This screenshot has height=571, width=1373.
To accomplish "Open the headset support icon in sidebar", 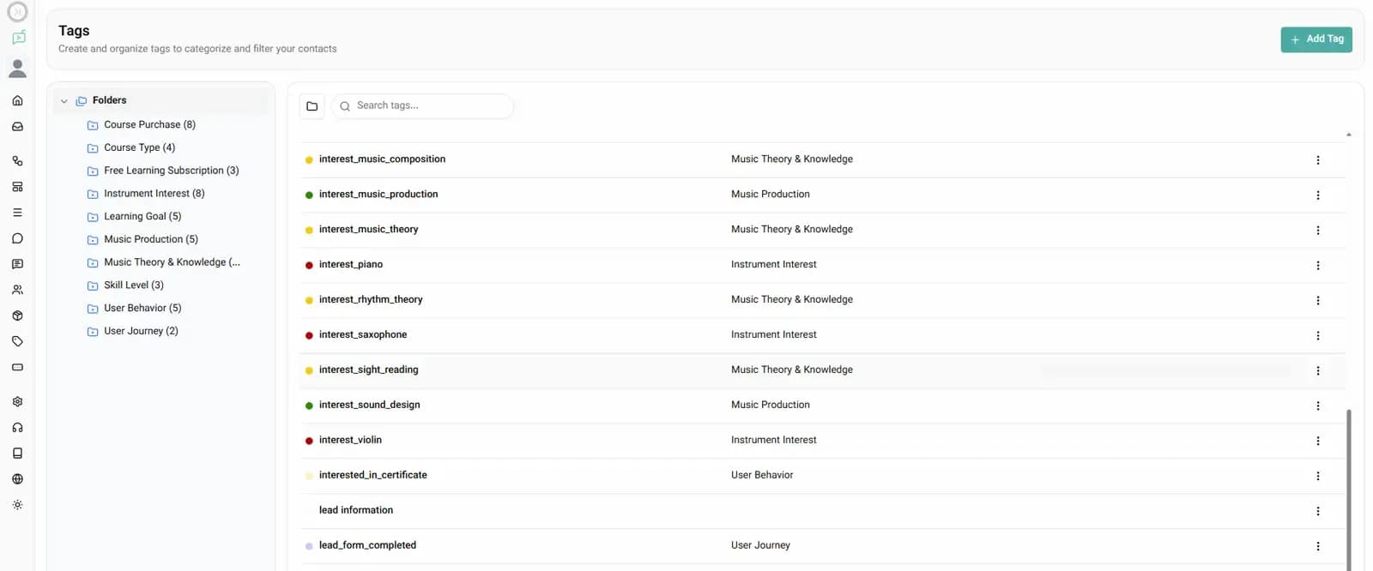I will click(17, 427).
